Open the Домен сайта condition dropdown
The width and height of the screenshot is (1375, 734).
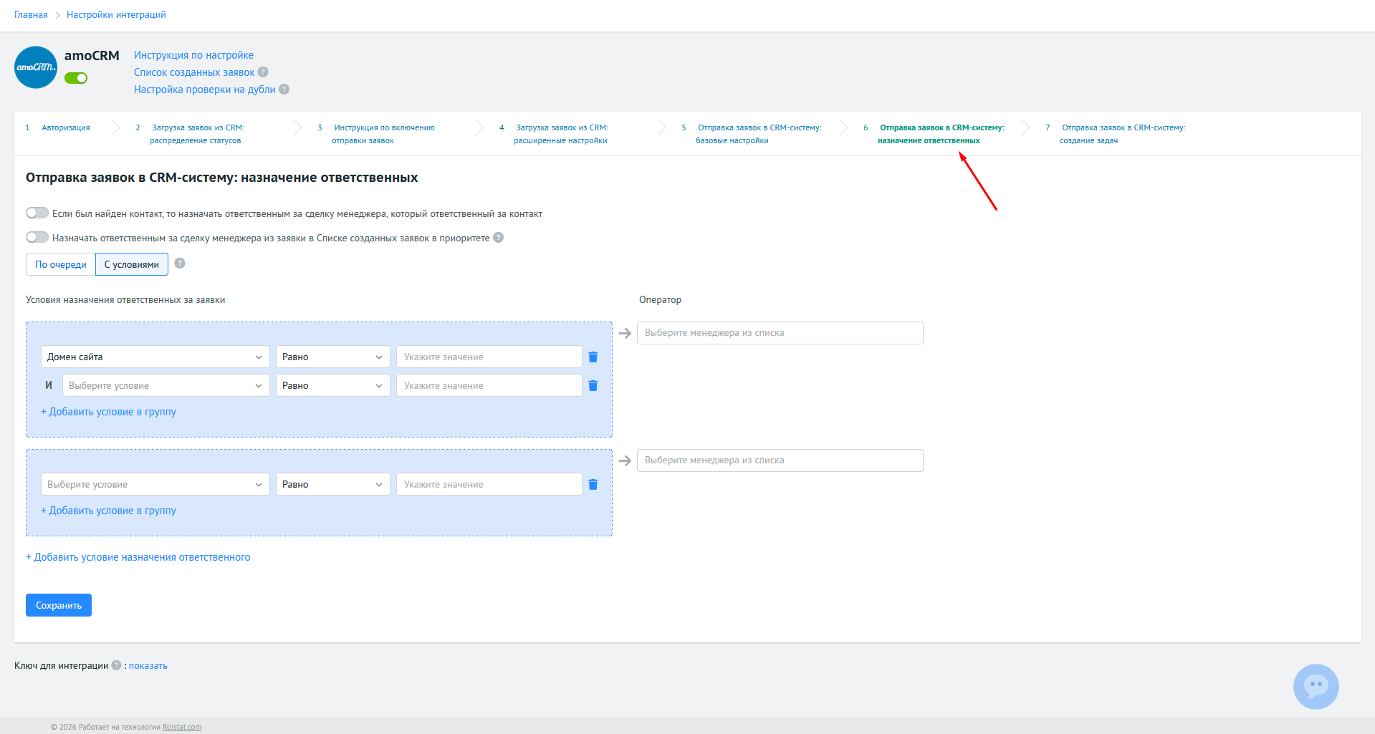[155, 357]
